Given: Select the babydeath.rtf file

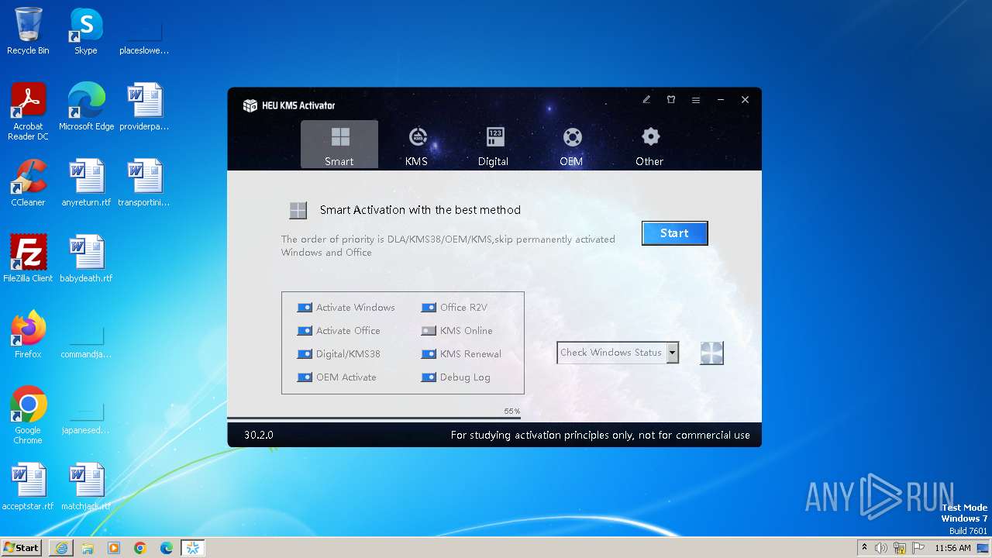Looking at the screenshot, I should pos(86,258).
